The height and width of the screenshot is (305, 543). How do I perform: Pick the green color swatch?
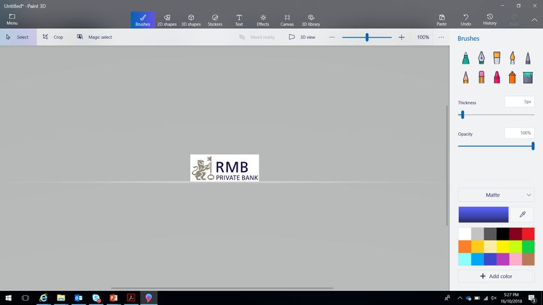click(528, 246)
